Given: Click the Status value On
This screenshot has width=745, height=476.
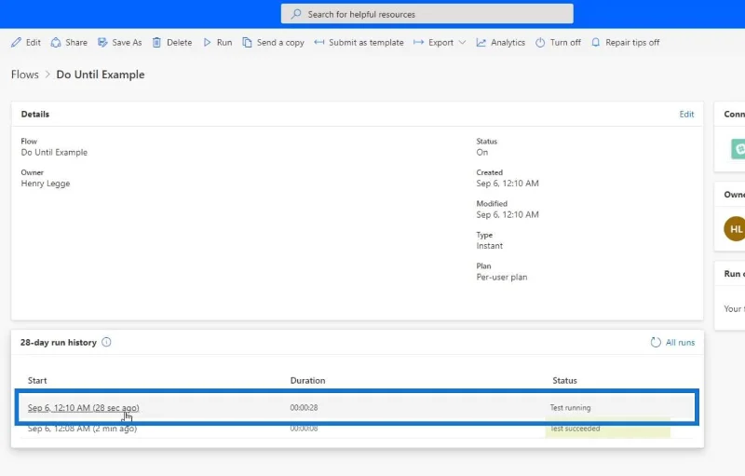Looking at the screenshot, I should [481, 152].
